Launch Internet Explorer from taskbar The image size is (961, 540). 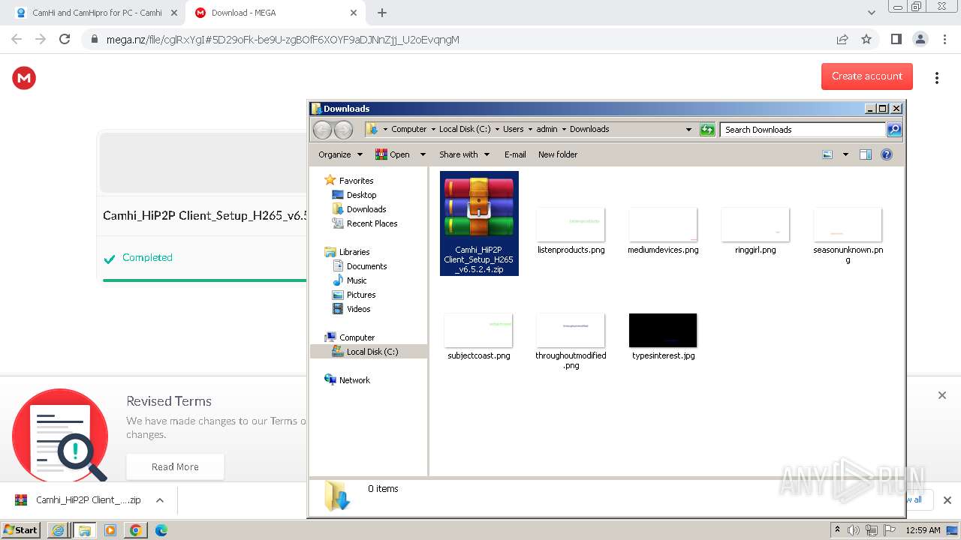click(x=58, y=530)
